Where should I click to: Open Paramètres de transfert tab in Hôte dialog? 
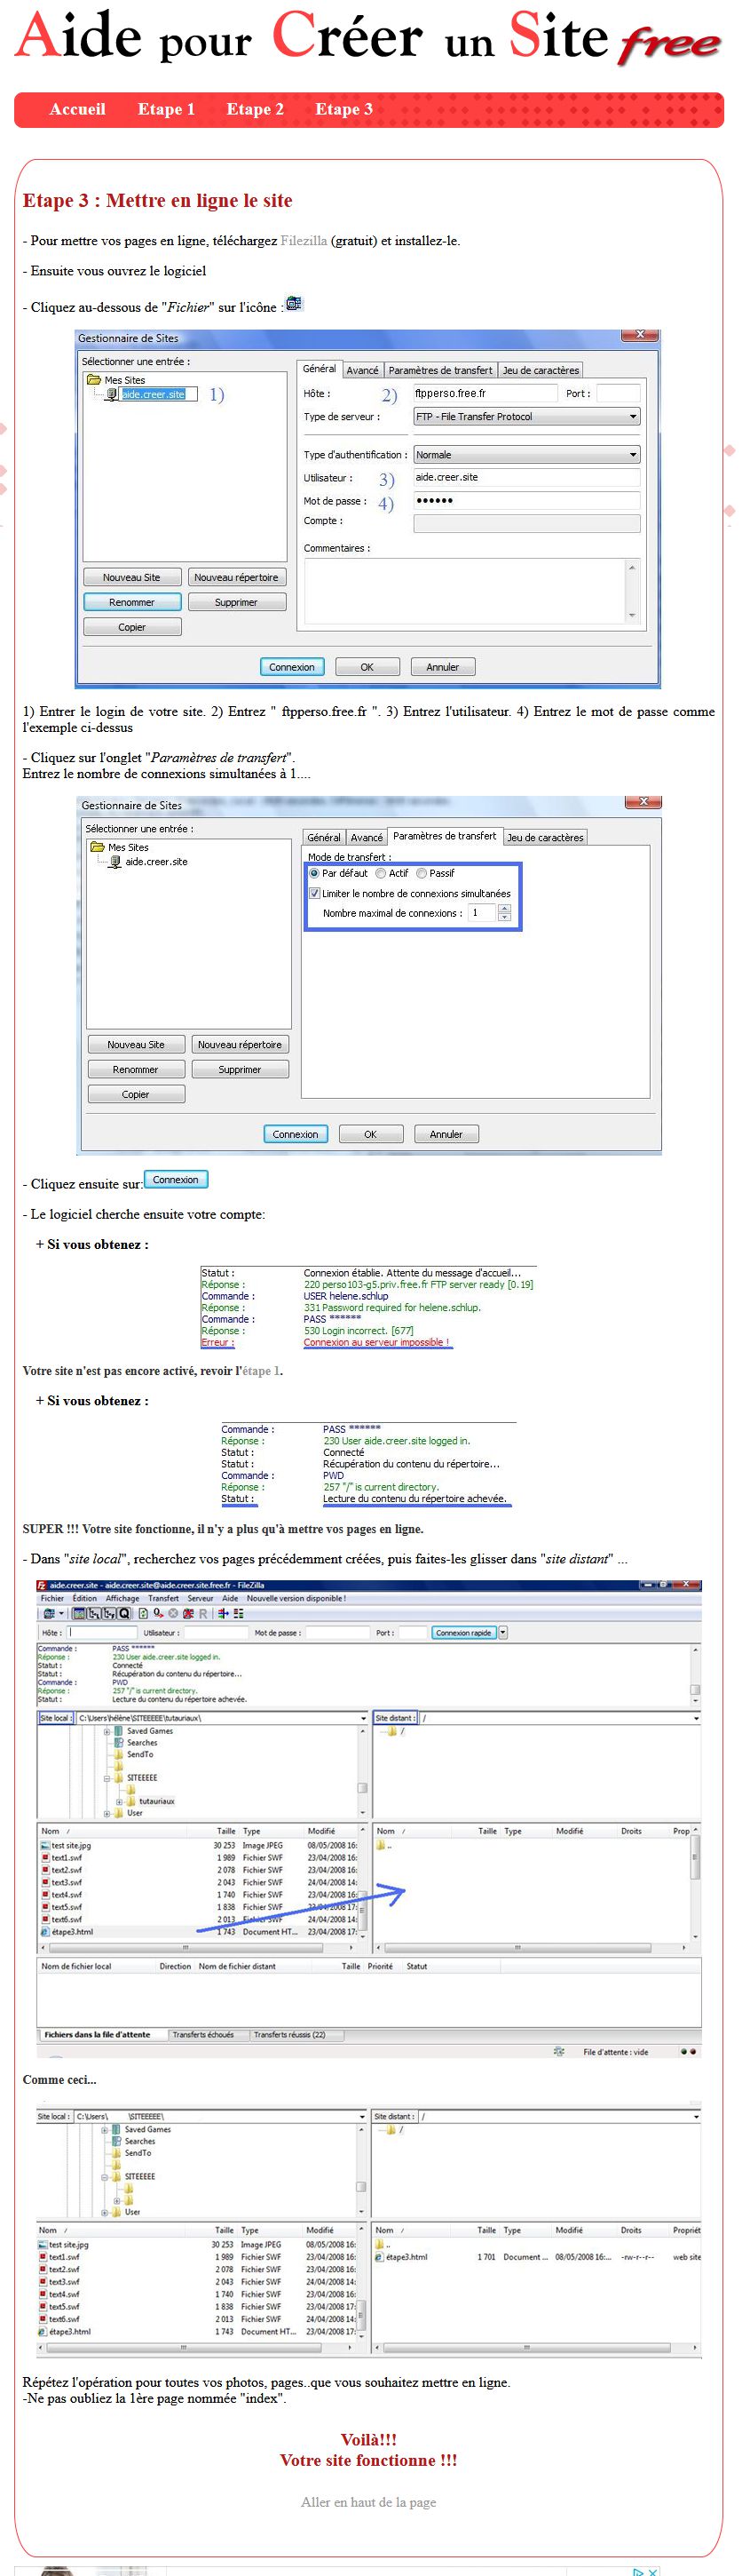439,370
